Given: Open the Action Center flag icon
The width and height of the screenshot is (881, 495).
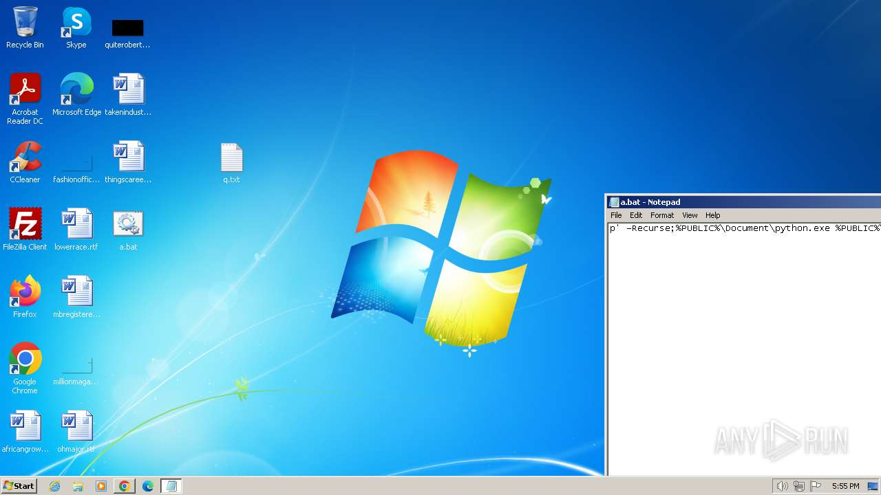Looking at the screenshot, I should coord(816,486).
